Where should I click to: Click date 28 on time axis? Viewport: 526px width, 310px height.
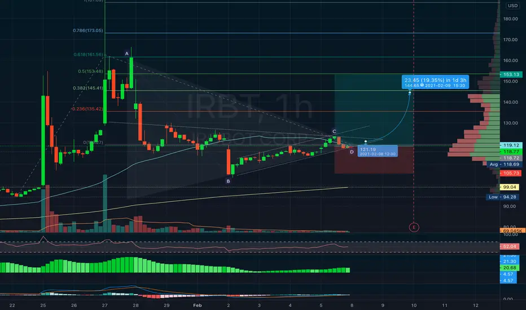pos(135,305)
